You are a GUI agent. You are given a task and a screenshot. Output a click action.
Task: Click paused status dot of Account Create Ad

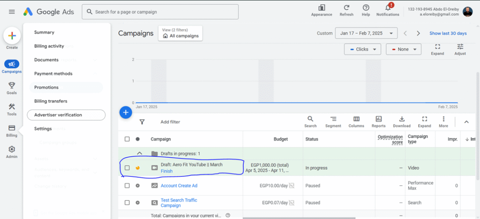tap(138, 185)
